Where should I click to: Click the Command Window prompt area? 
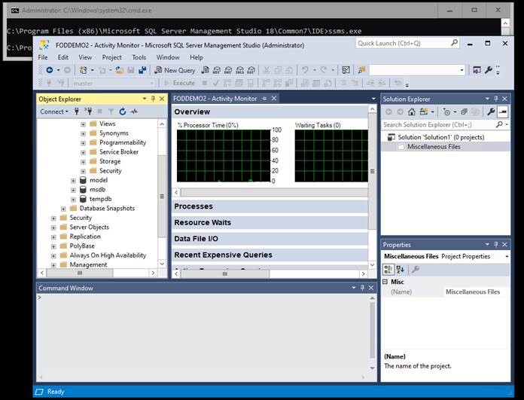[x=204, y=336]
